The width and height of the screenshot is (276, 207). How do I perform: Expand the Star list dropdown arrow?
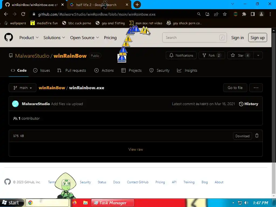click(x=258, y=55)
